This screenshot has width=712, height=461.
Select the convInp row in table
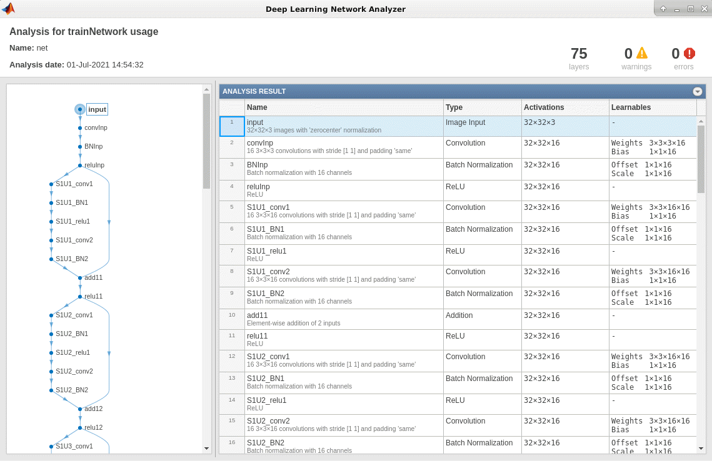[x=343, y=147]
